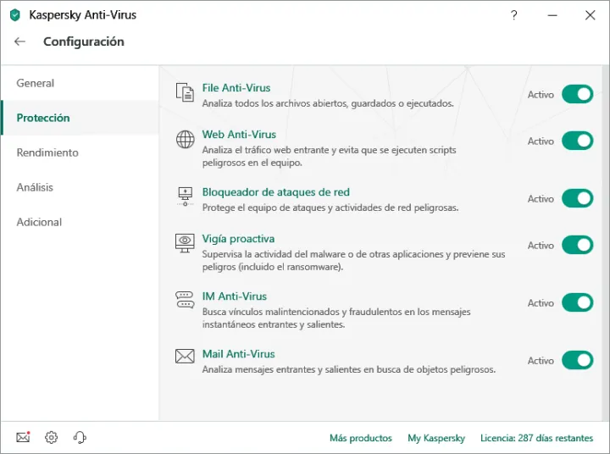Select the General settings tab

(x=80, y=83)
